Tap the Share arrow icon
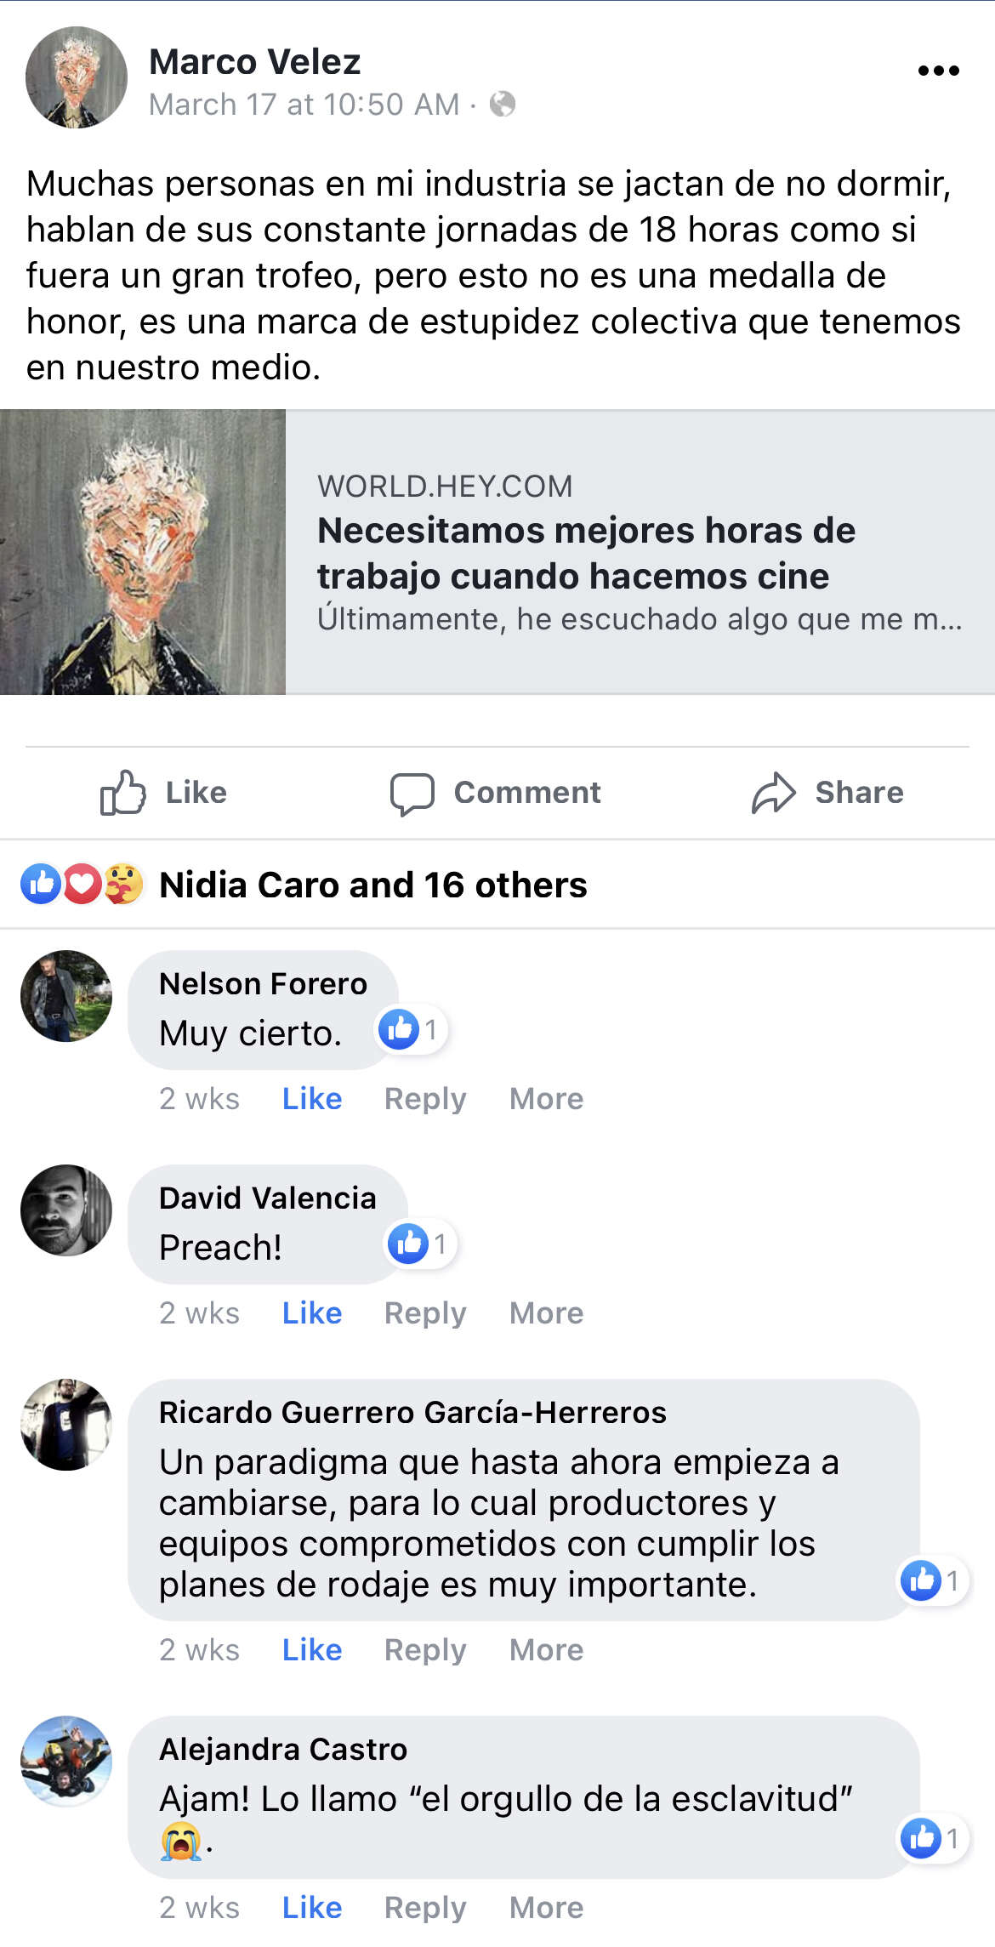This screenshot has width=995, height=1947. pos(773,793)
